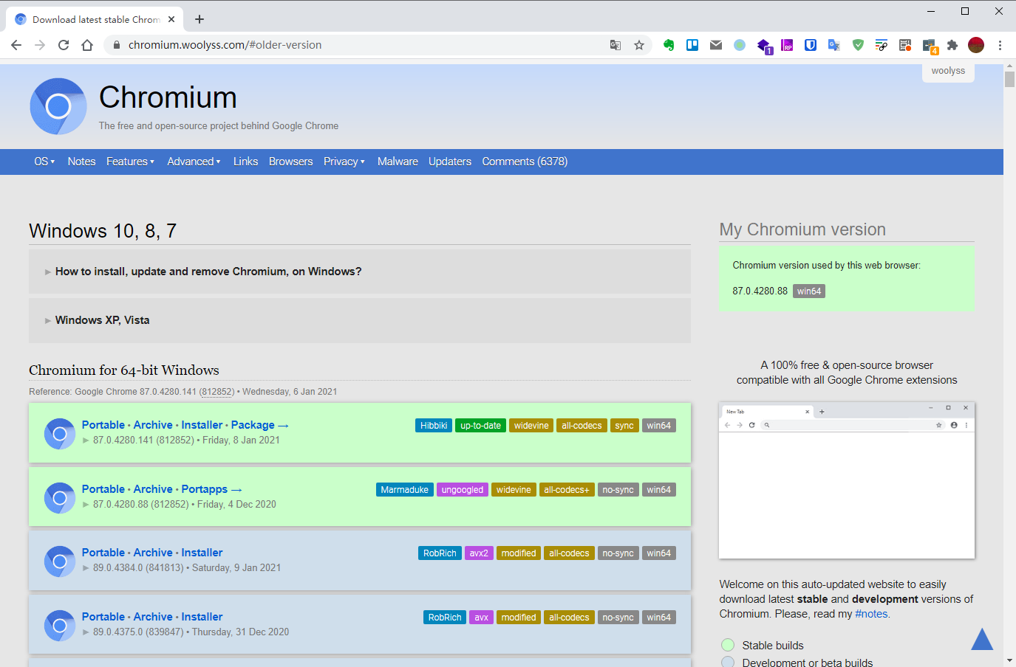The height and width of the screenshot is (667, 1016).
Task: Click the #notes link in welcome text
Action: (871, 614)
